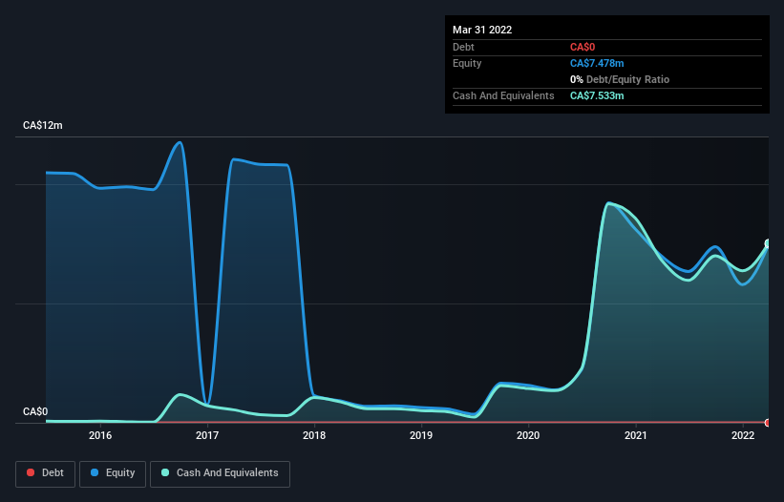Click the tooltip Debt label
784x502 pixels.
tap(463, 48)
